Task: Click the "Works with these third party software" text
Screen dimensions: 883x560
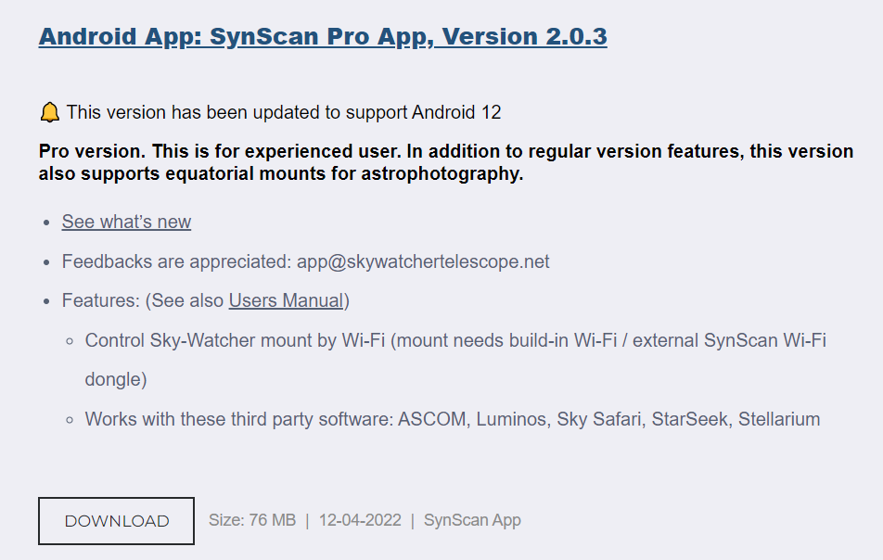Action: (239, 419)
